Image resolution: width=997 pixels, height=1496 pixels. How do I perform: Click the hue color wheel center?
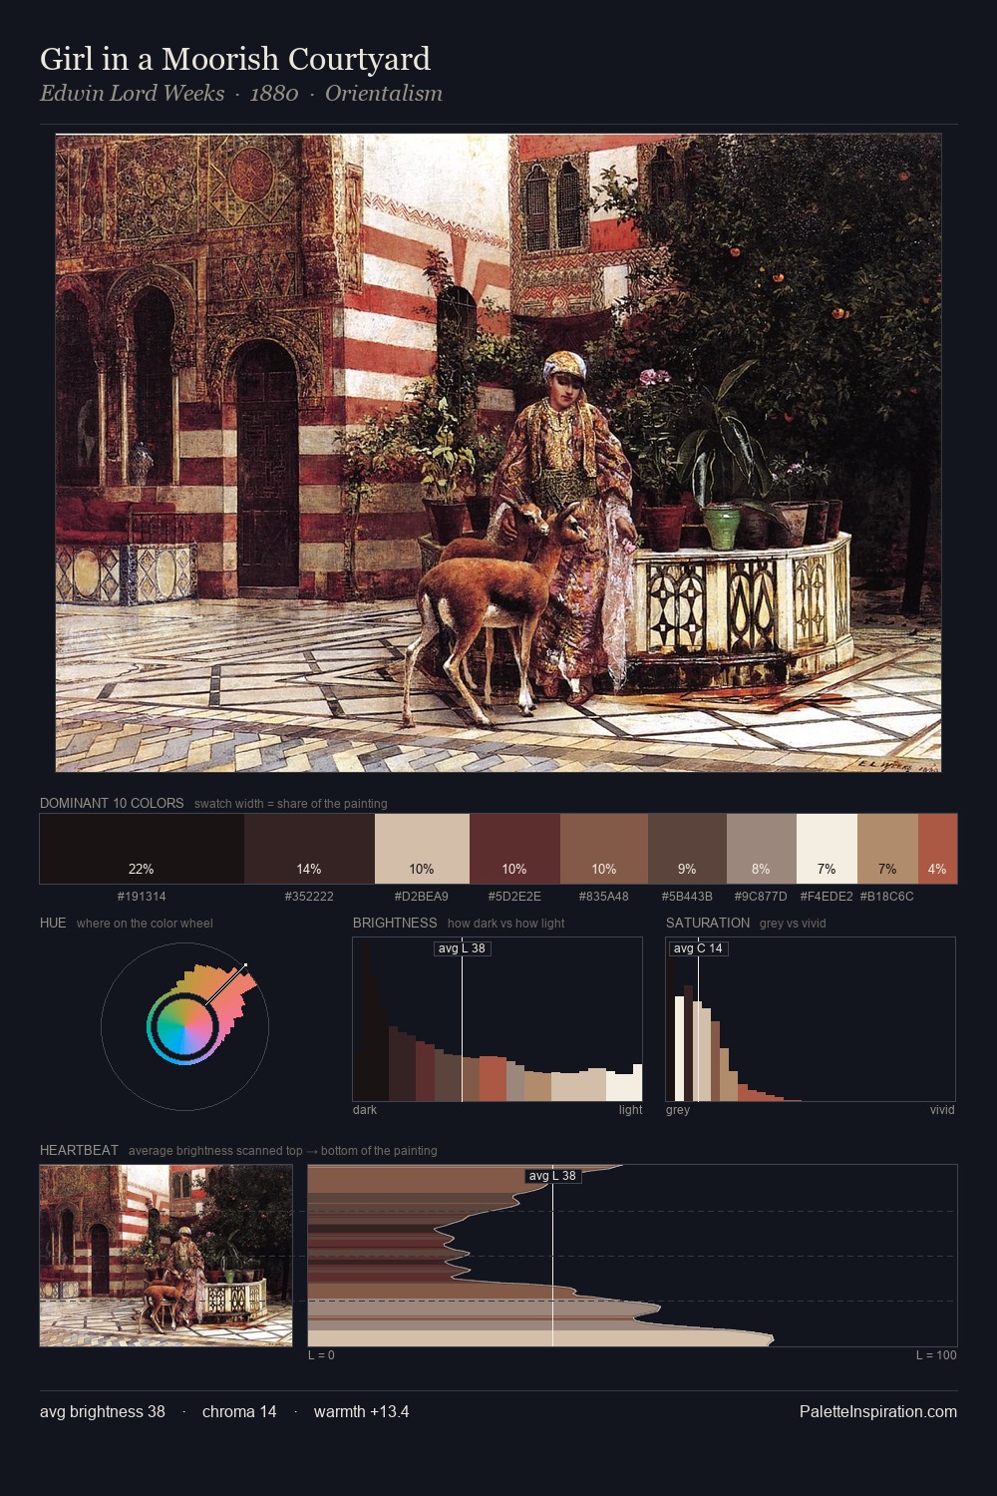pyautogui.click(x=184, y=1025)
